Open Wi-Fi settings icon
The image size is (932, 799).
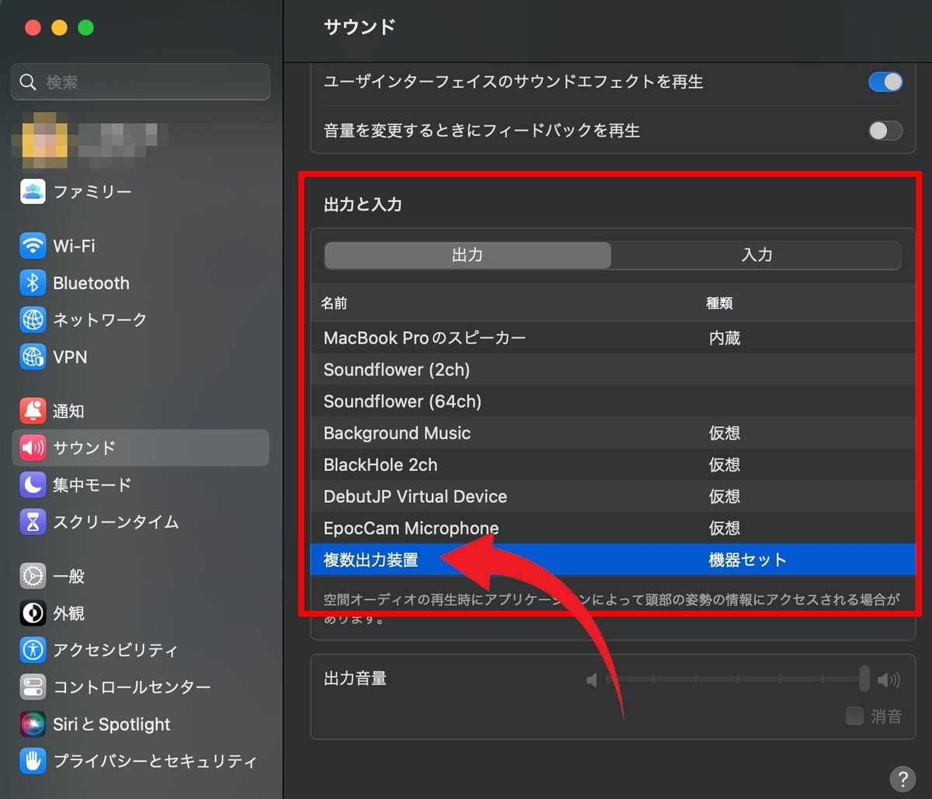[33, 246]
